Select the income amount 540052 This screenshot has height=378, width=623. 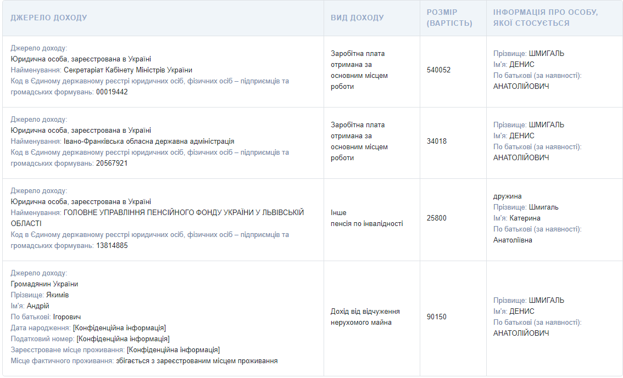coord(438,70)
